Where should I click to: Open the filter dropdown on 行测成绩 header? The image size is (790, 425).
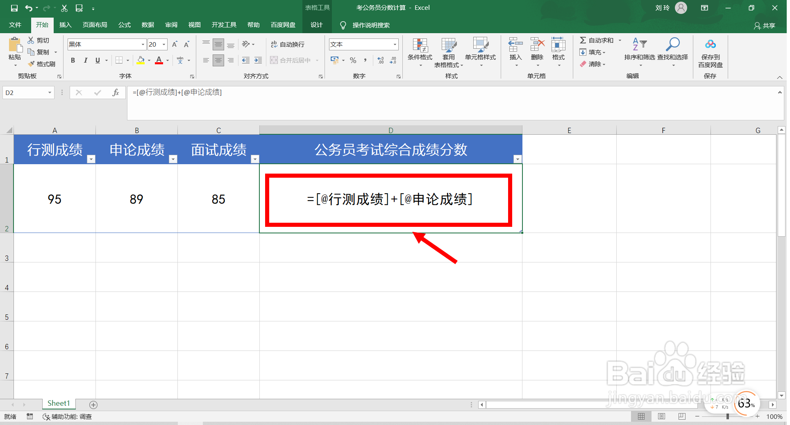click(x=91, y=159)
